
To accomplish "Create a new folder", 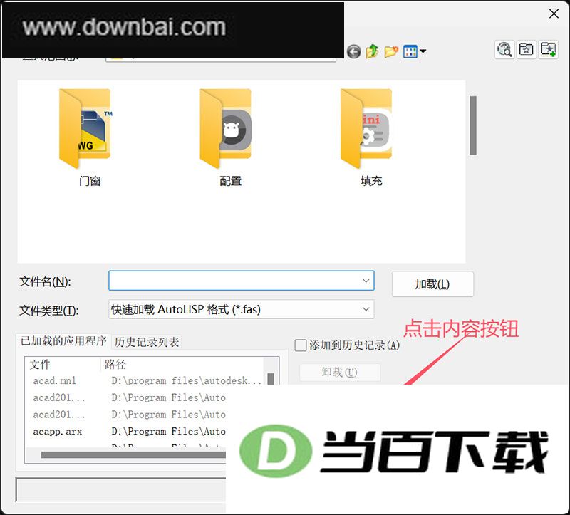I will (390, 51).
